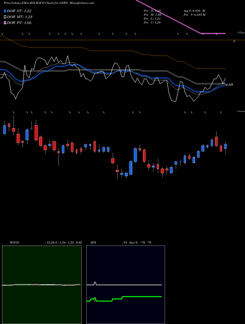Image resolution: width=245 pixels, height=324 pixels.
Task: Click the MACD (12,26,9) values text
Action: 63,243
